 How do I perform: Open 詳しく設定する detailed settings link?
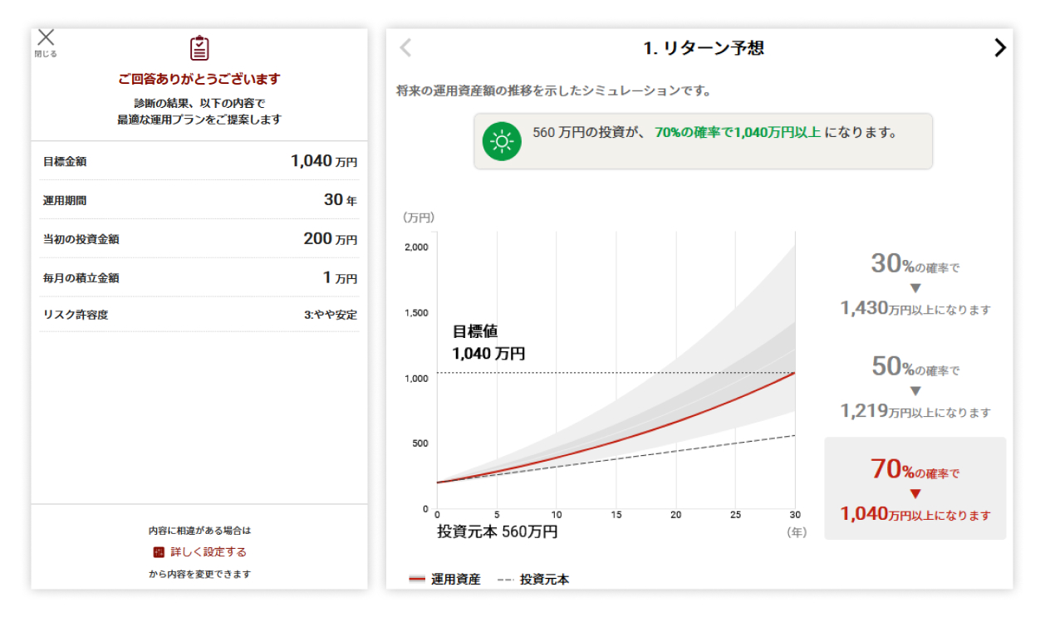tap(207, 551)
